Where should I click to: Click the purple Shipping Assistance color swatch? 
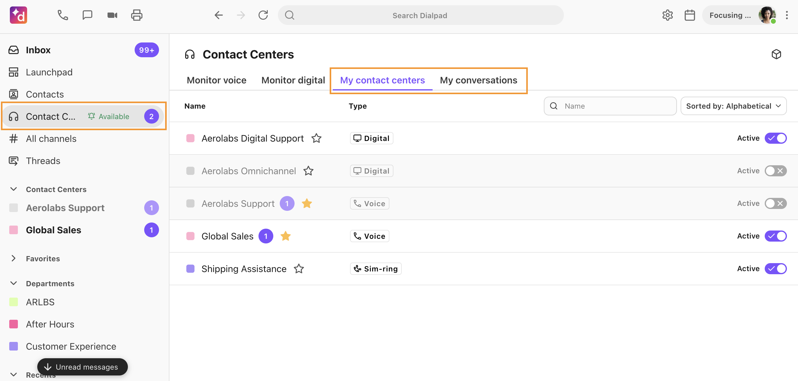point(190,269)
